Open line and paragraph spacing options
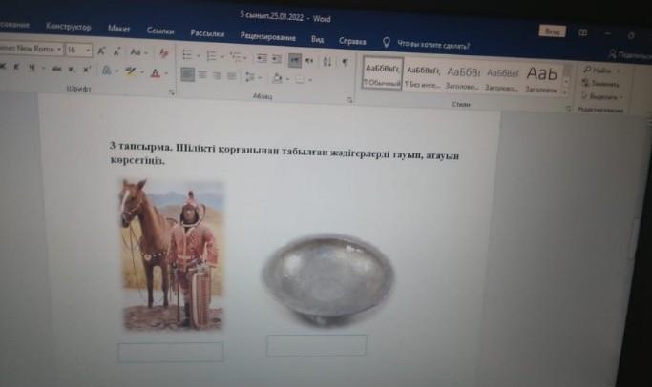The width and height of the screenshot is (652, 387). pos(253,77)
